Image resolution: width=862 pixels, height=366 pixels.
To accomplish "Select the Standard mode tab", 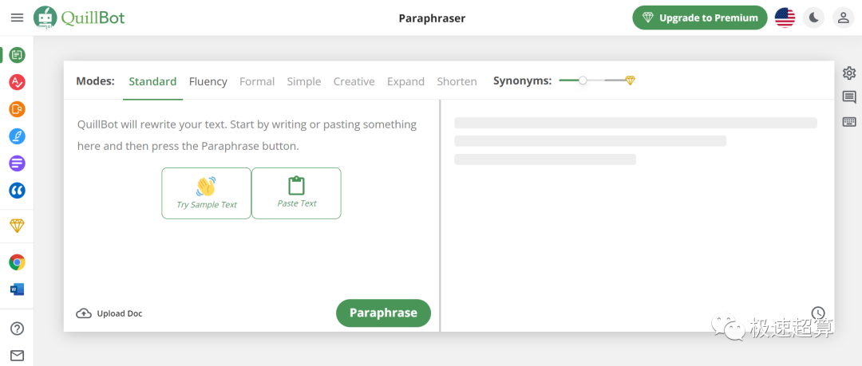I will (x=152, y=81).
